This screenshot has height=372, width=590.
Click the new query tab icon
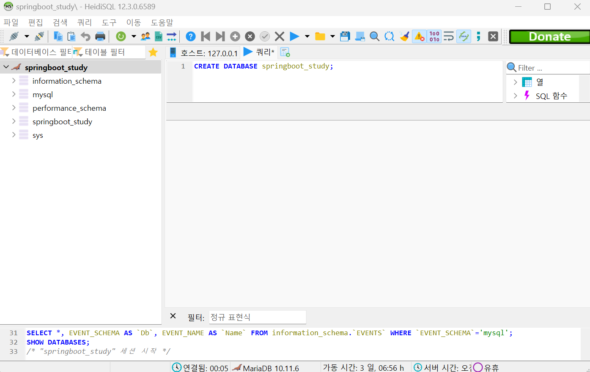pyautogui.click(x=285, y=52)
